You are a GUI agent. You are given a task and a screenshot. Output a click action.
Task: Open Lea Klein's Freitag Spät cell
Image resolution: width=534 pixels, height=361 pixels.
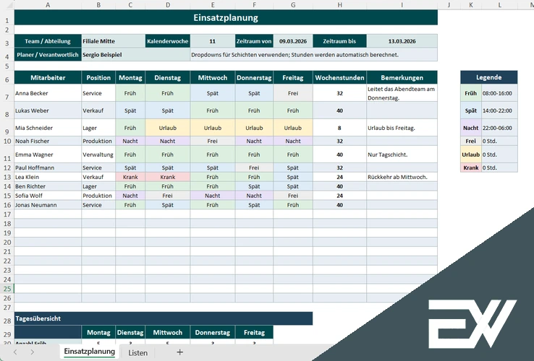click(x=293, y=177)
